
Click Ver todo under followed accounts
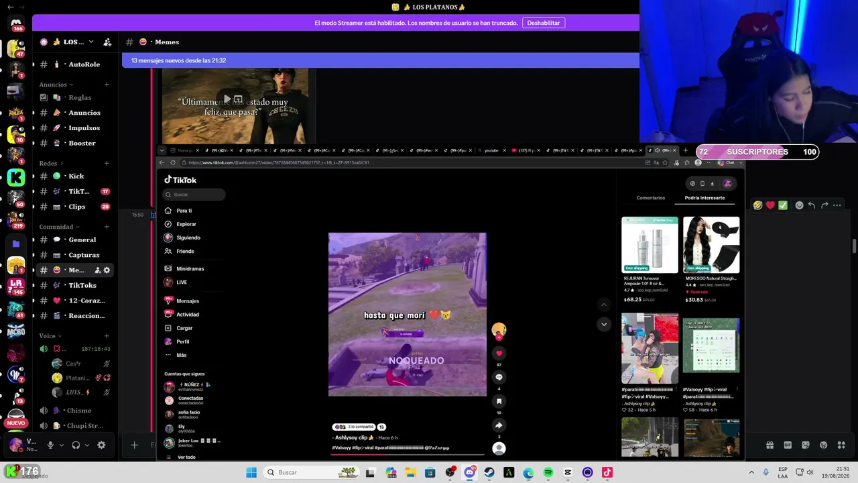point(186,458)
